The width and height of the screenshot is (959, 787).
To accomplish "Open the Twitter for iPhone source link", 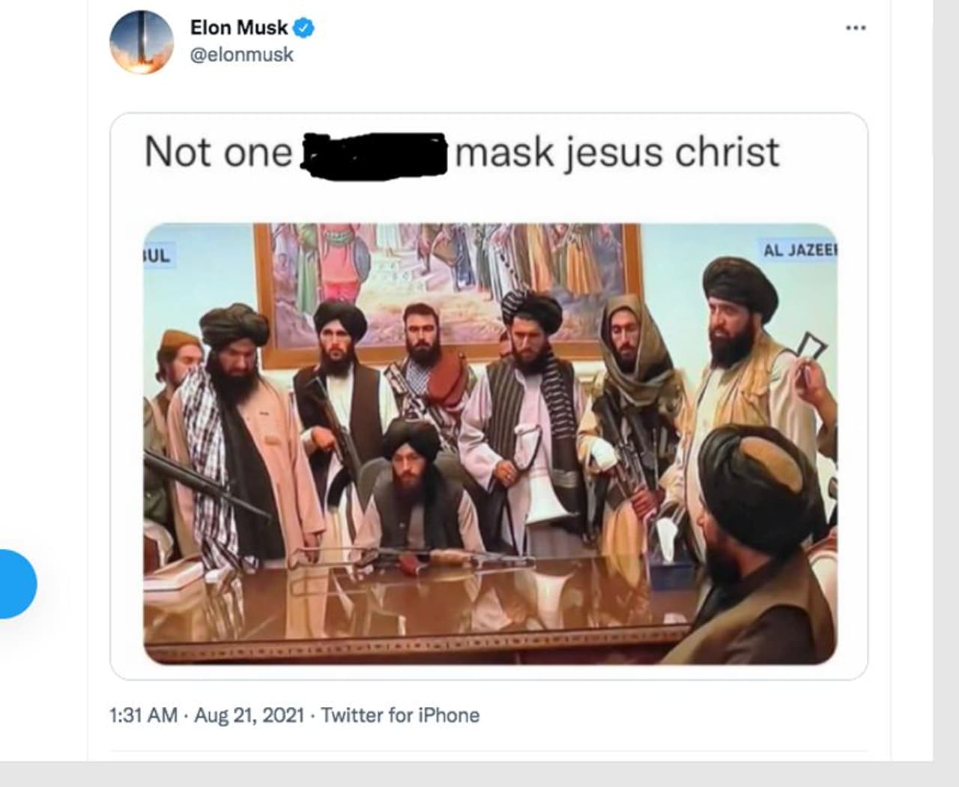I will (400, 715).
